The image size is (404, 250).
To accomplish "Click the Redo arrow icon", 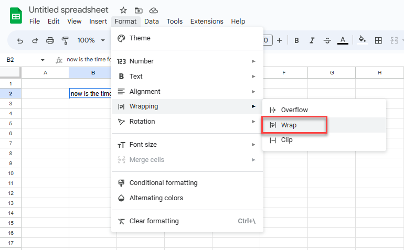I will coord(35,40).
